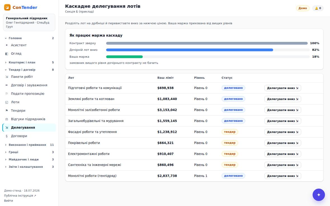Expand the Виконання і приймання section
This screenshot has width=330, height=206.
[29, 145]
